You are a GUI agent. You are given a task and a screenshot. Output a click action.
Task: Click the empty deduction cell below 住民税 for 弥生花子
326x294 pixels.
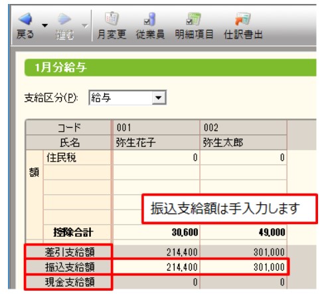point(156,172)
